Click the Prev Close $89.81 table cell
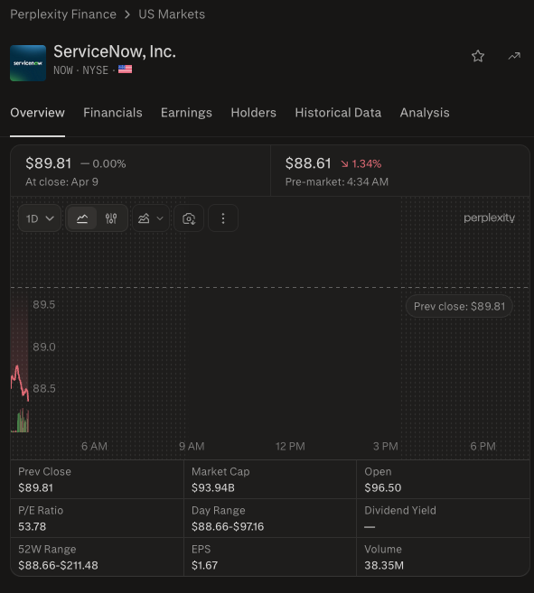 (x=97, y=479)
